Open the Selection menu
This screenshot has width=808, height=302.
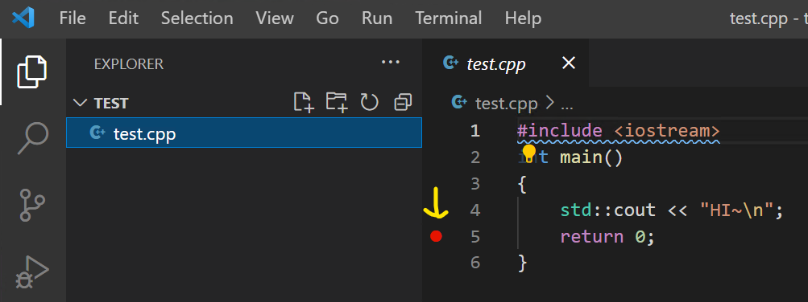point(197,19)
